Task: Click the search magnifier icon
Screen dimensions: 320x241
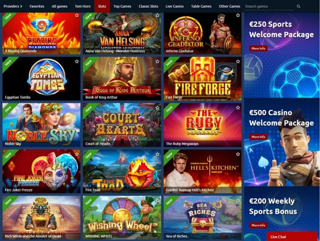Action: click(x=298, y=6)
